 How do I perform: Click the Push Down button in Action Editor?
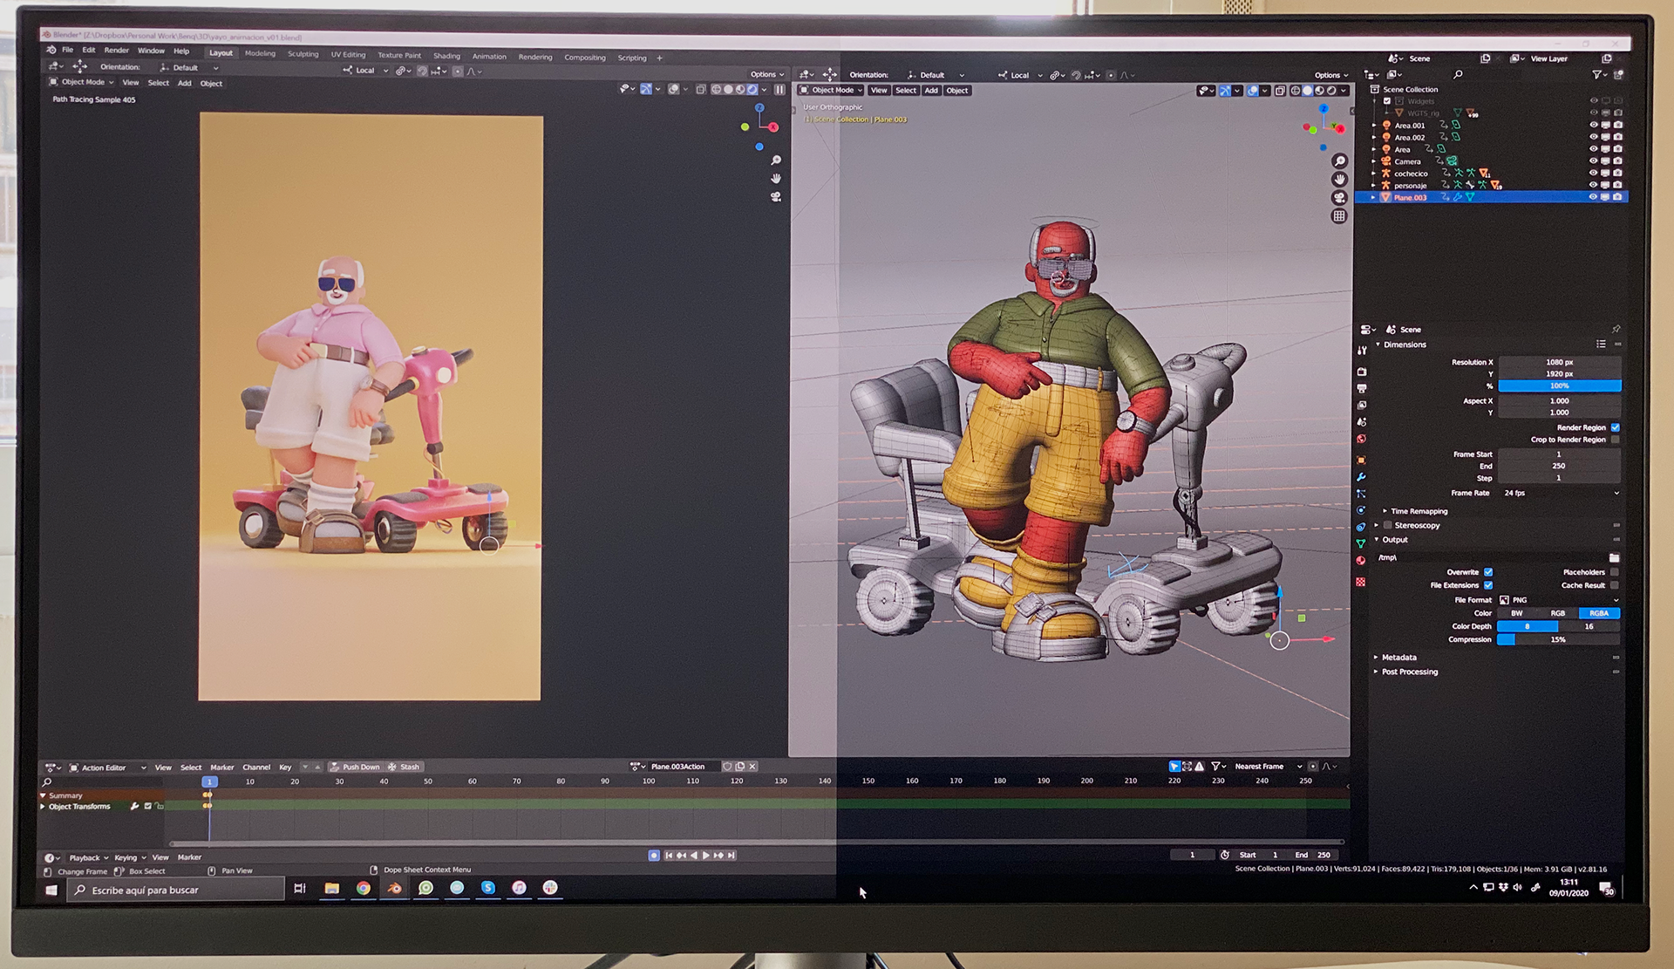tap(355, 767)
